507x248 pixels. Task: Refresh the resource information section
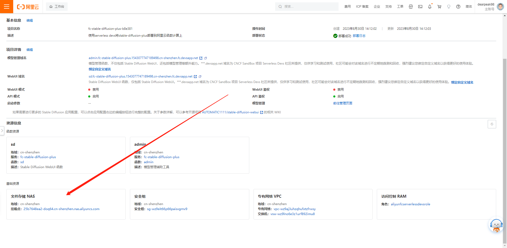(492, 124)
